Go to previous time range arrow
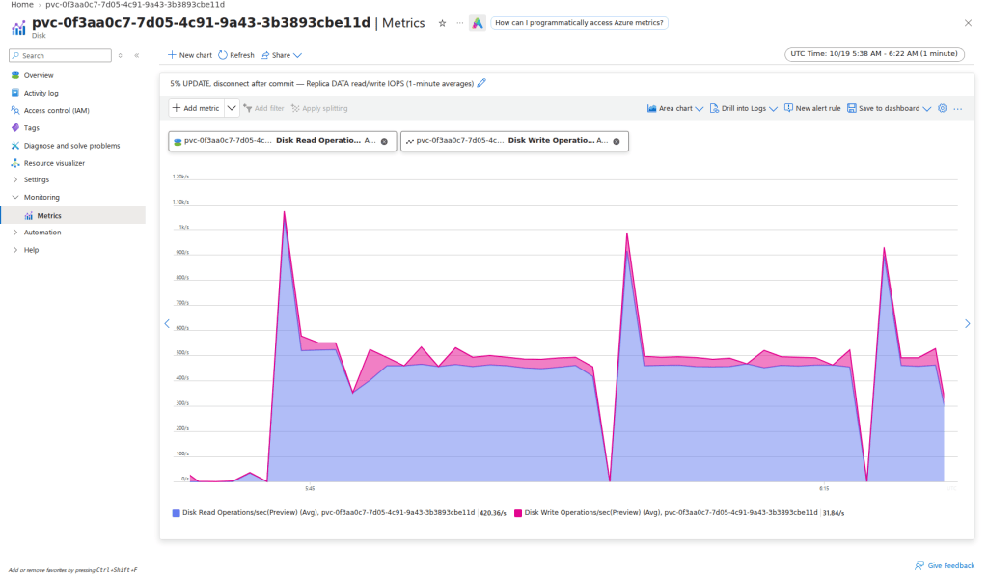 tap(167, 323)
